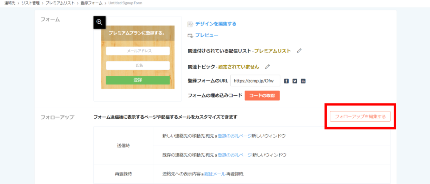Open the 認証メール link
The width and height of the screenshot is (430, 184).
215,174
